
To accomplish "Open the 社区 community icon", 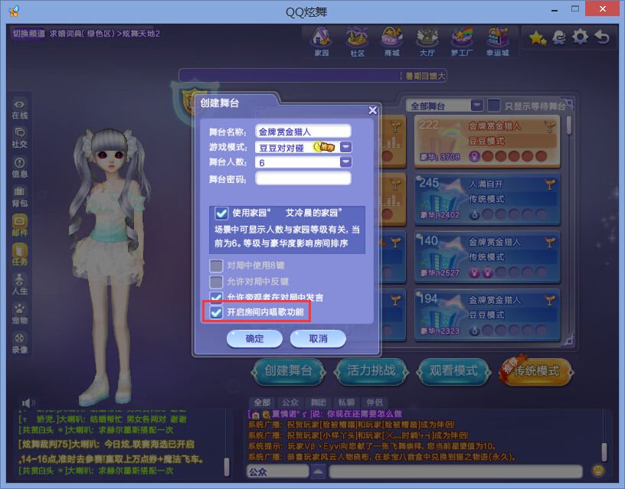I will 357,41.
